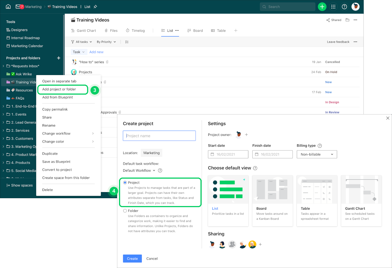Open the Non-billable billing type dropdown
This screenshot has height=268, width=392.
[x=316, y=154]
